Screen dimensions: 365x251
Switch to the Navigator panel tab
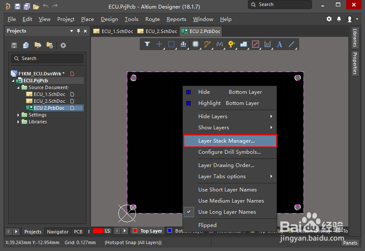point(58,232)
